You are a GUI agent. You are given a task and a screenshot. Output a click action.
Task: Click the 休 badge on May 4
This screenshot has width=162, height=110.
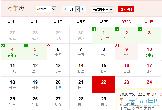(3, 45)
